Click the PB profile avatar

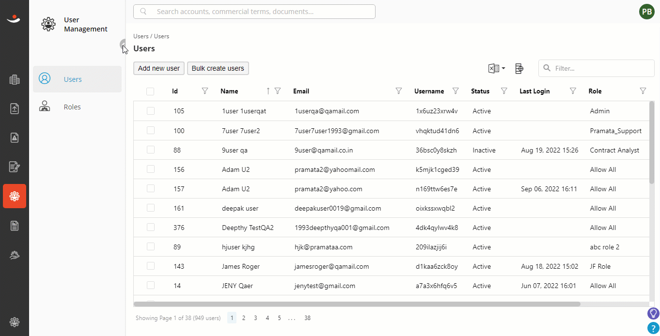coord(647,12)
